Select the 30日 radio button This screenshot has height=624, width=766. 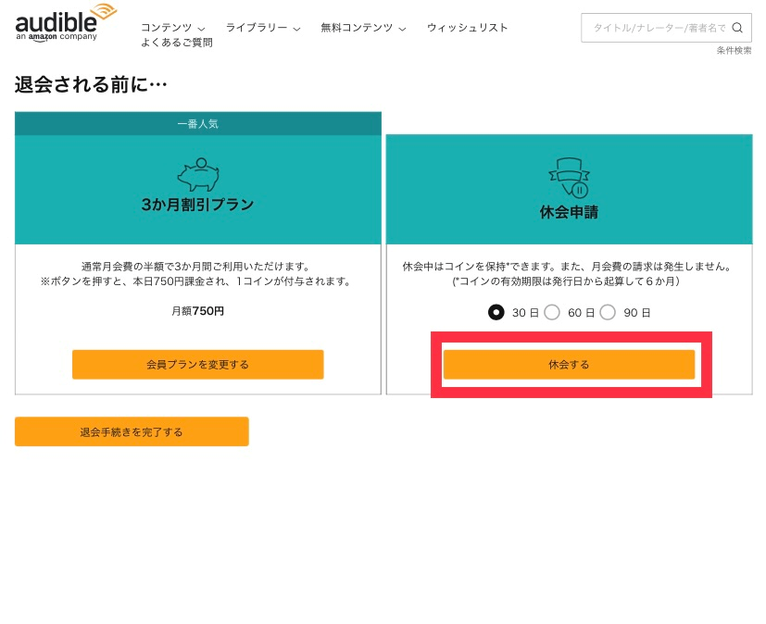(x=496, y=312)
